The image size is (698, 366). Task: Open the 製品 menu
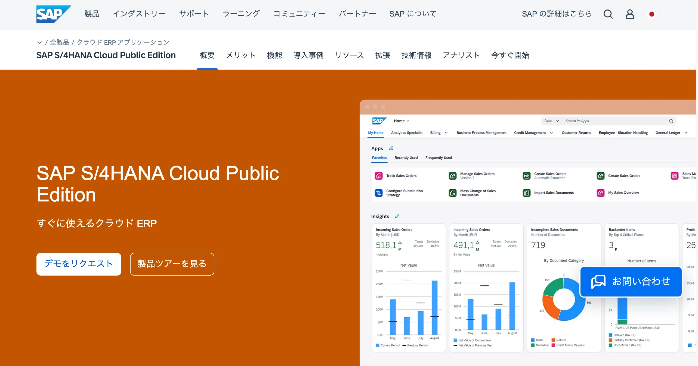click(x=92, y=14)
